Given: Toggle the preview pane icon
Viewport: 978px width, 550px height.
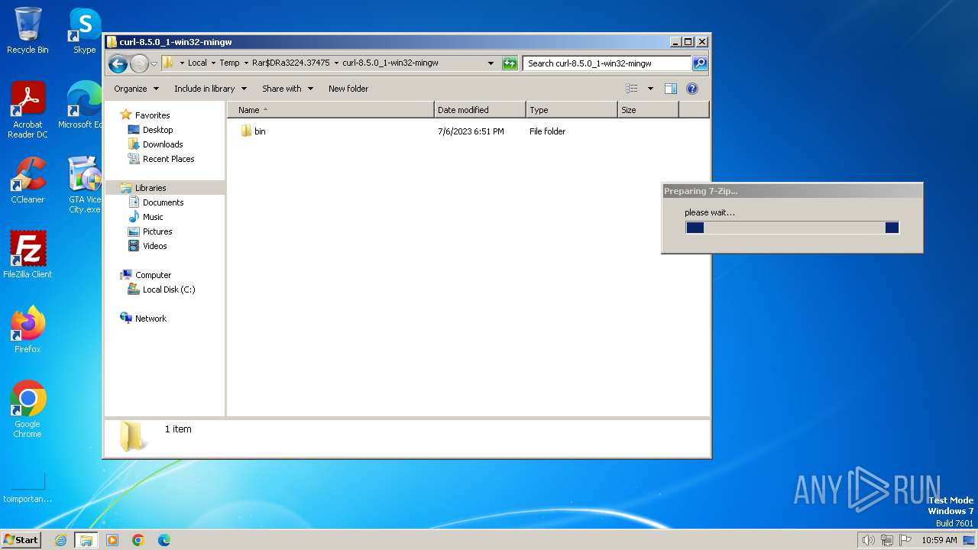Looking at the screenshot, I should pyautogui.click(x=671, y=89).
